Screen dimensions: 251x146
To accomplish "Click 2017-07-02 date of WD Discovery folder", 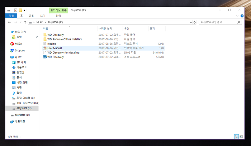I will click(x=109, y=35).
